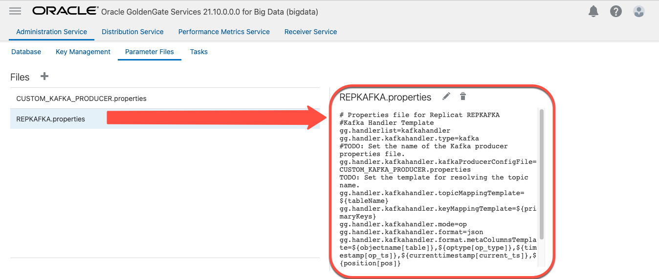The image size is (659, 279).
Task: Open the help question mark icon
Action: coord(616,11)
